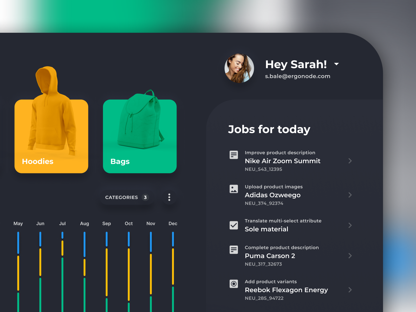Viewport: 416px width, 312px height.
Task: Click the yellow segment of the Oct bar
Action: (x=129, y=275)
